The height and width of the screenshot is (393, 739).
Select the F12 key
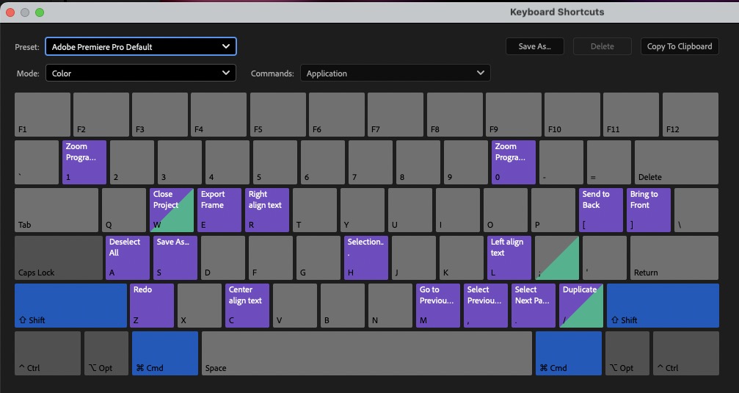(x=690, y=115)
